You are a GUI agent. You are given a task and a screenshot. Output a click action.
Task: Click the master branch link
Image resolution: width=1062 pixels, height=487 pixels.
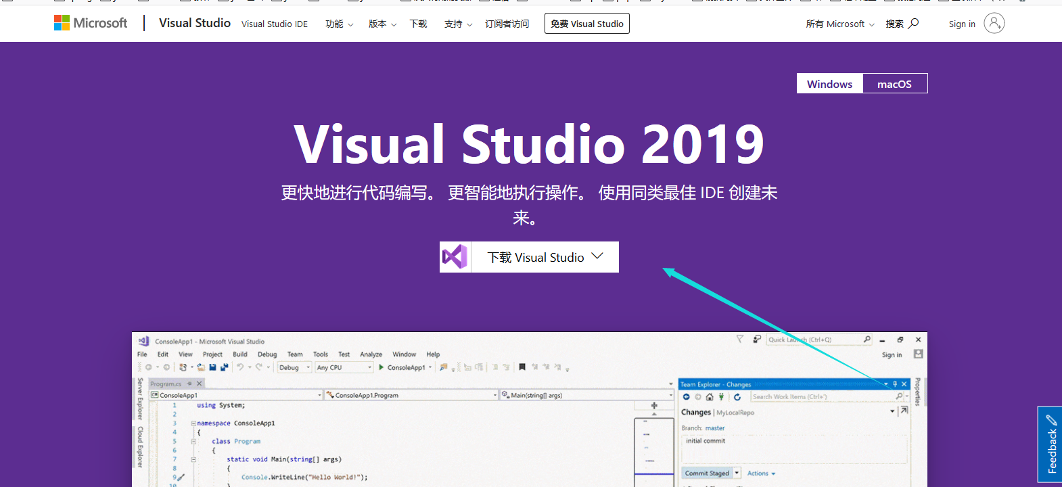(714, 428)
